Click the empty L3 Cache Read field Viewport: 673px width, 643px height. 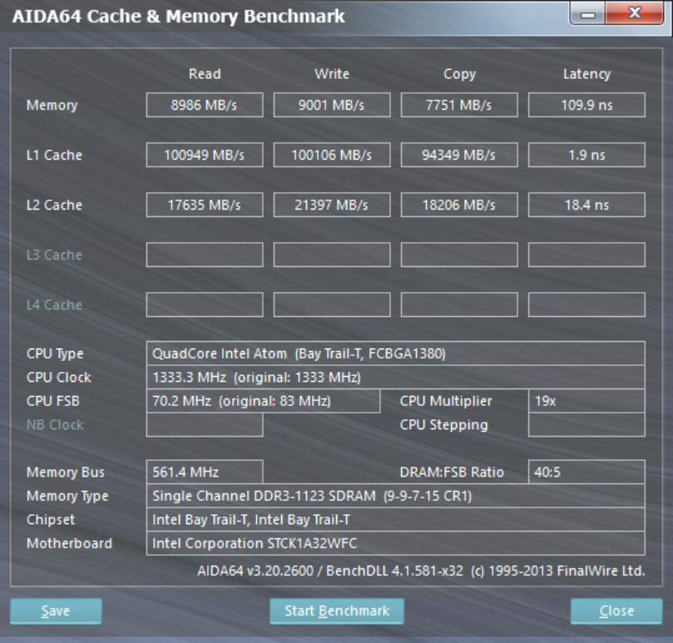click(x=204, y=255)
